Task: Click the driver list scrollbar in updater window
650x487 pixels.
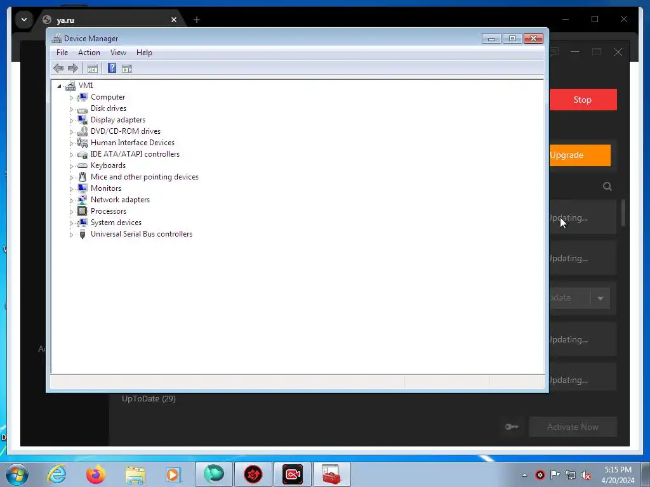Action: [623, 213]
